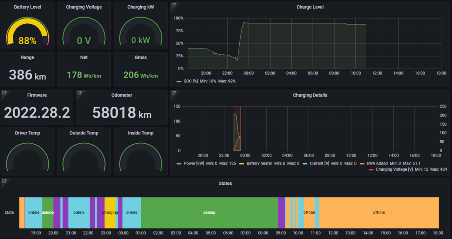Select the yellow charging segment in States

click(110, 213)
